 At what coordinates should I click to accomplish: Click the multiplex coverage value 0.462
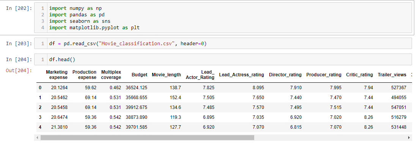tap(115, 88)
